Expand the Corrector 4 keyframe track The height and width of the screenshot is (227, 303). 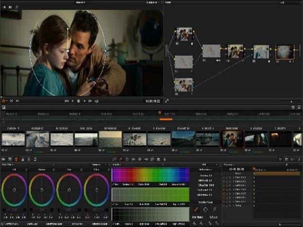[x=233, y=189]
